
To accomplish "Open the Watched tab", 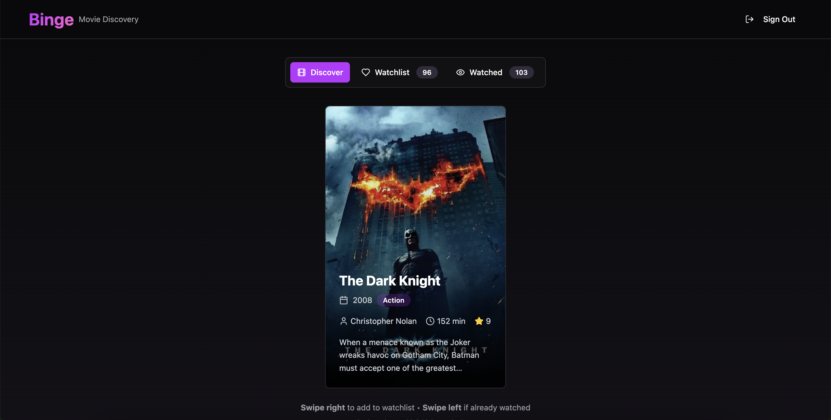I will [x=495, y=72].
